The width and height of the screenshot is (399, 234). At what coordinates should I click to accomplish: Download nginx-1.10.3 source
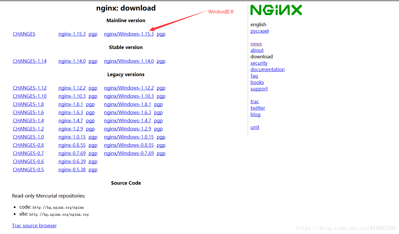pyautogui.click(x=72, y=96)
